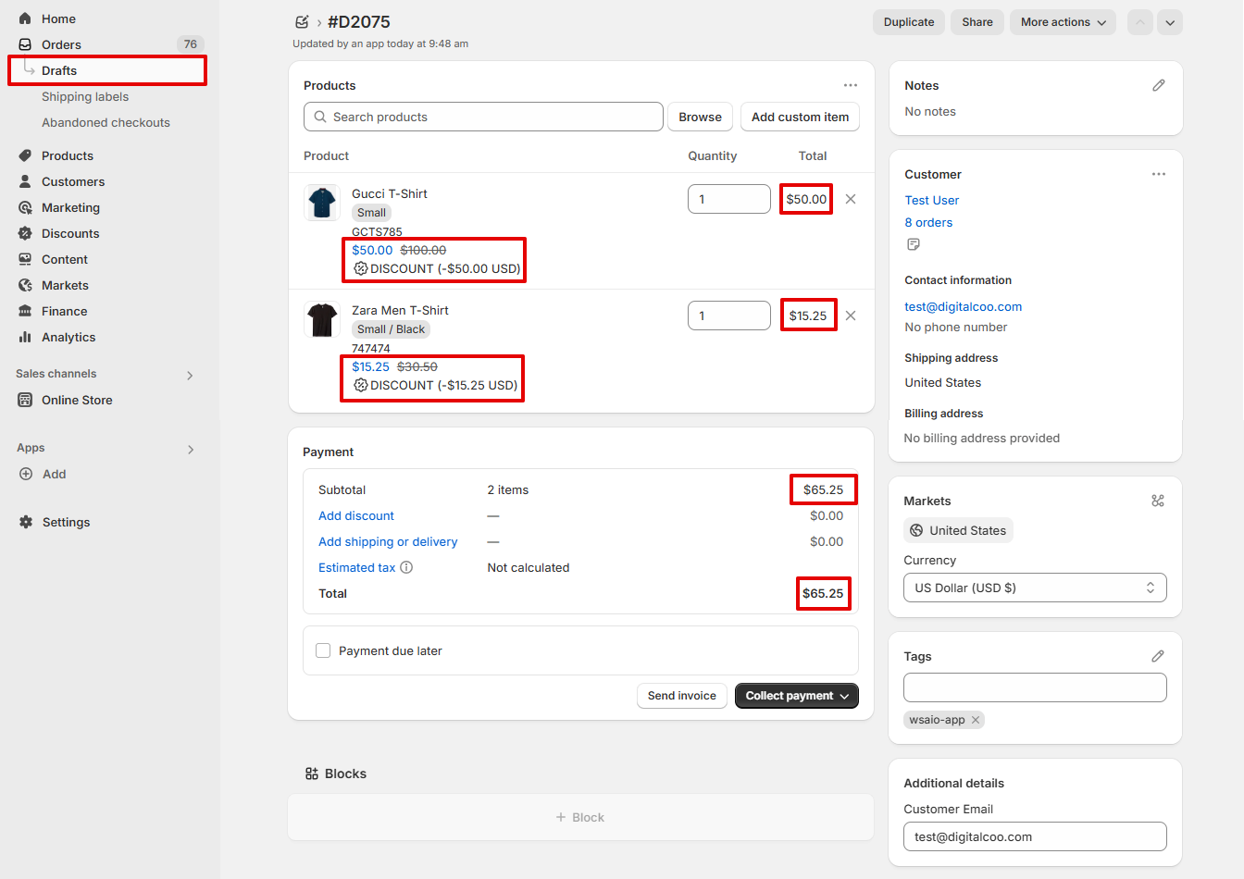Remove Zara Men T-Shirt line item
The width and height of the screenshot is (1244, 879).
(851, 316)
